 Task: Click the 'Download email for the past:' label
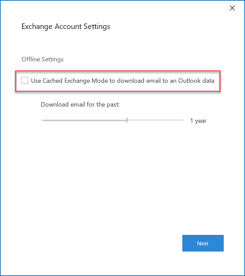click(80, 104)
